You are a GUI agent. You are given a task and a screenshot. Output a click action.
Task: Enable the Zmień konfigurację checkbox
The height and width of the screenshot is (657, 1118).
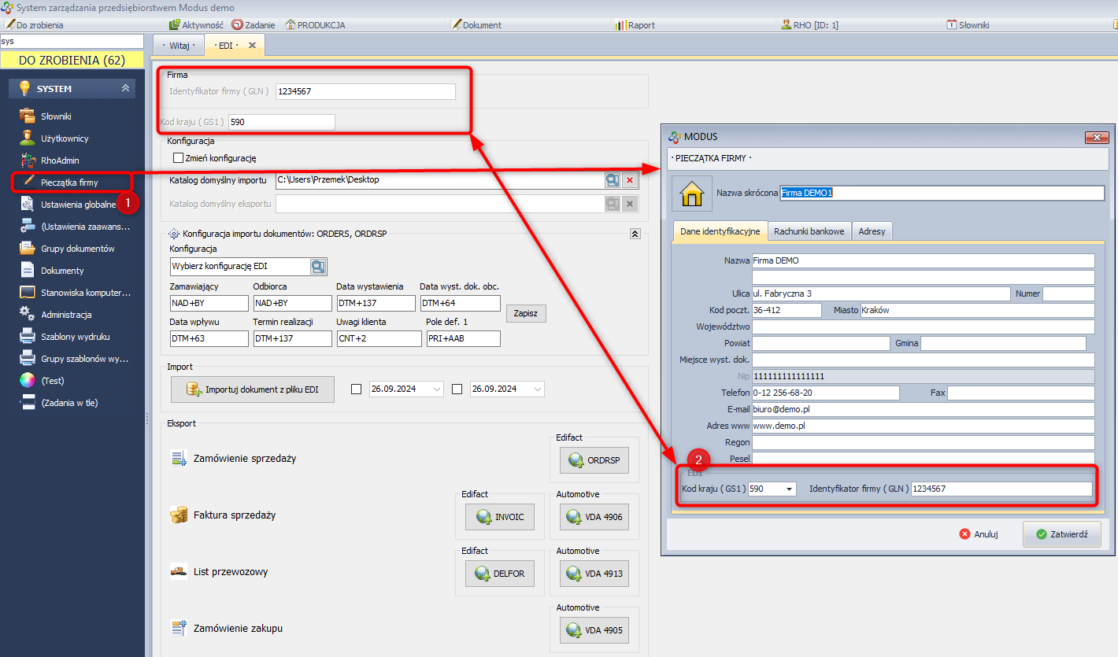(178, 158)
